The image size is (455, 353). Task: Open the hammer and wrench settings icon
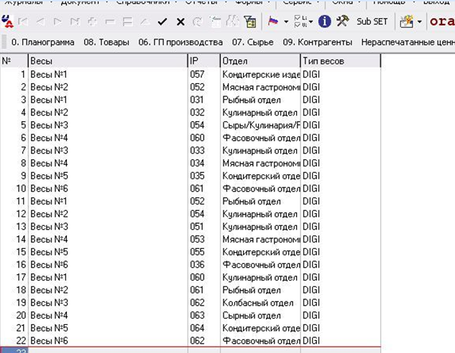[x=343, y=22]
